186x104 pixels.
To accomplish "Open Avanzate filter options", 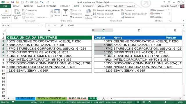I will (x=76, y=17).
